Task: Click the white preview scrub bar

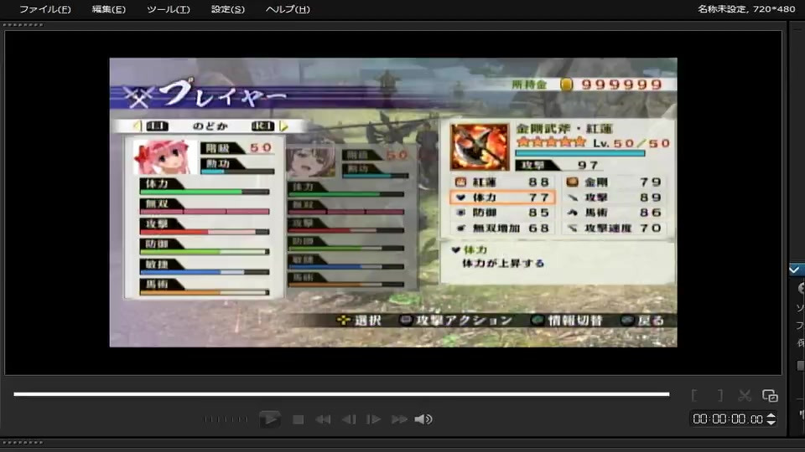Action: point(341,394)
